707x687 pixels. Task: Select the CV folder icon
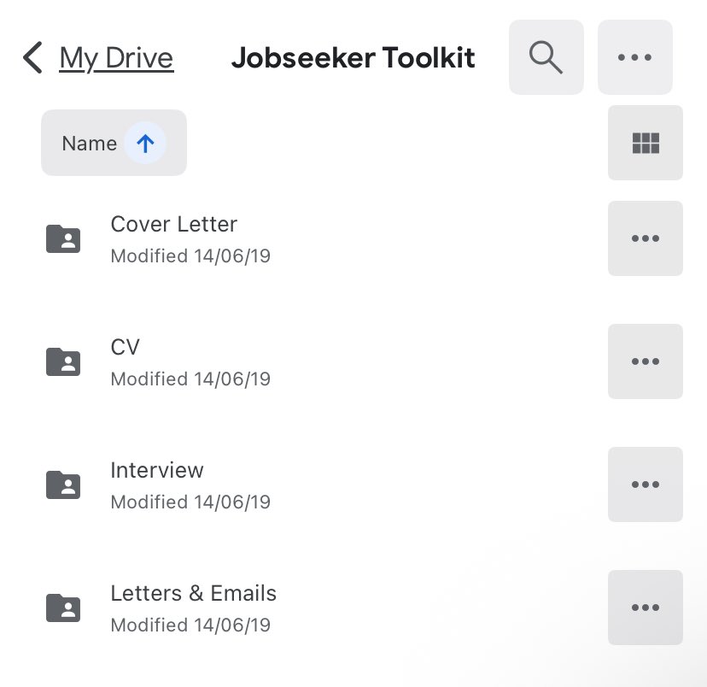click(x=62, y=361)
